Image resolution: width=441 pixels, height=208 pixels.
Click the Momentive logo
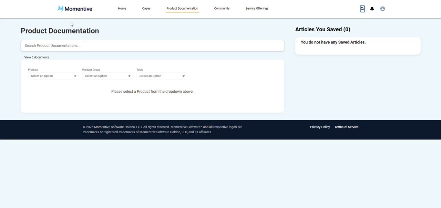pyautogui.click(x=75, y=9)
